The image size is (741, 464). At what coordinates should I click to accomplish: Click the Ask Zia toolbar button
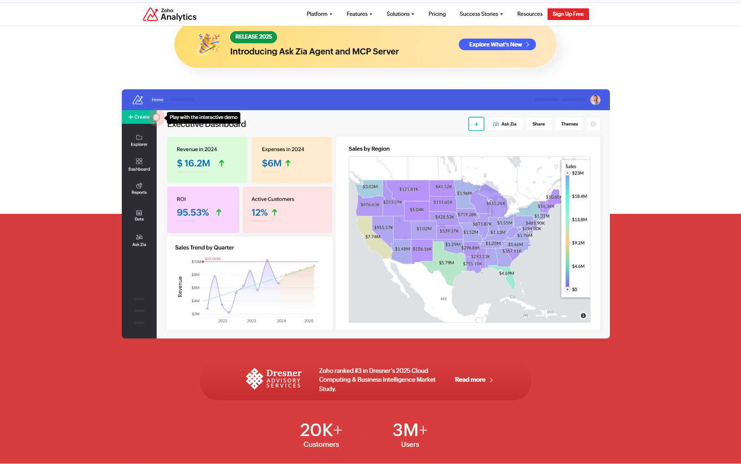click(505, 124)
